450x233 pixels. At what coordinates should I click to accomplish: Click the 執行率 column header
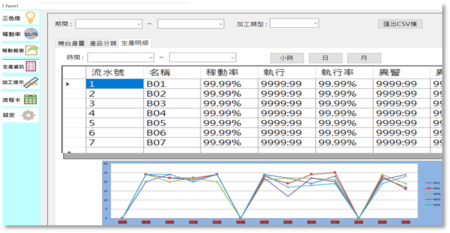click(x=344, y=73)
